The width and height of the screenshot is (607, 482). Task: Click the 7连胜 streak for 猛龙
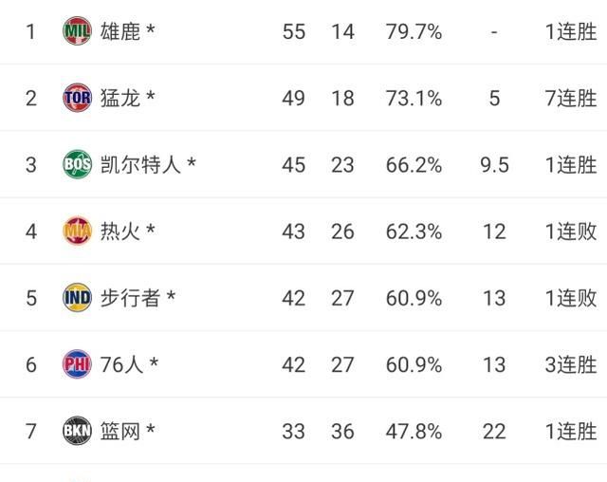pos(571,98)
